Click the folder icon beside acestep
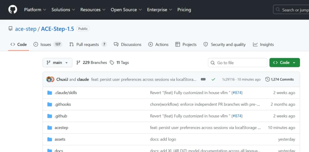Image resolution: width=309 pixels, height=152 pixels. [50, 128]
